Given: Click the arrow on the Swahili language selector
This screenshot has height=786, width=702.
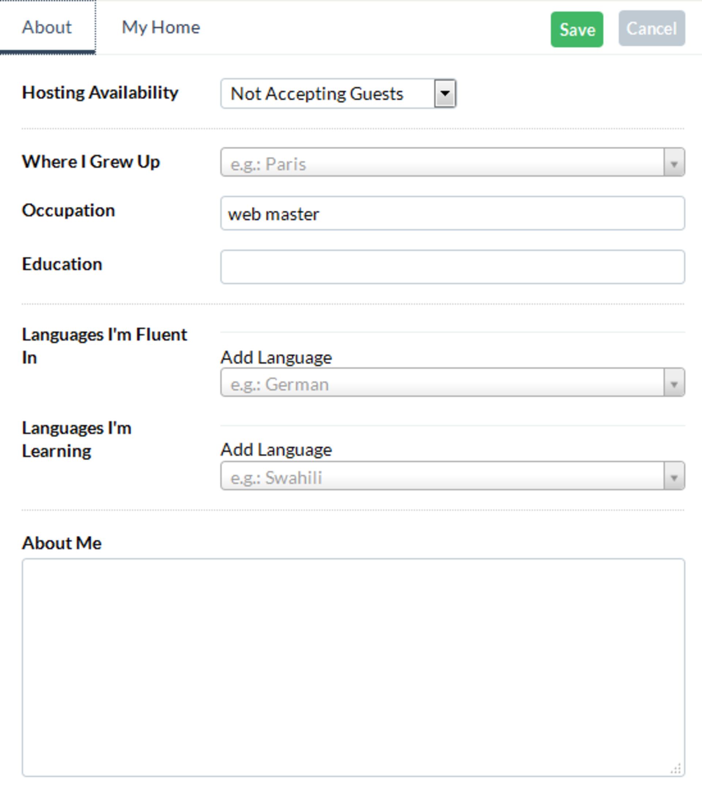Looking at the screenshot, I should pos(674,476).
